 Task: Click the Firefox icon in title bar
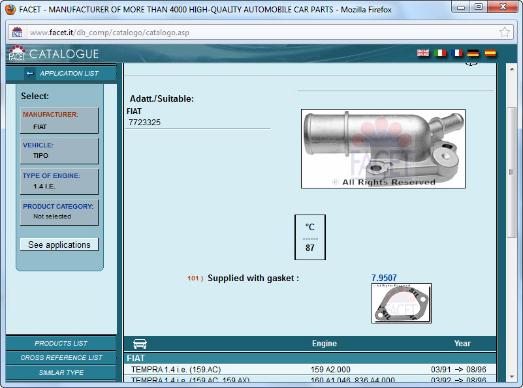click(10, 9)
